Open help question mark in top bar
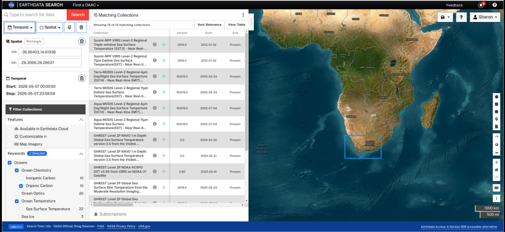 tap(494, 5)
